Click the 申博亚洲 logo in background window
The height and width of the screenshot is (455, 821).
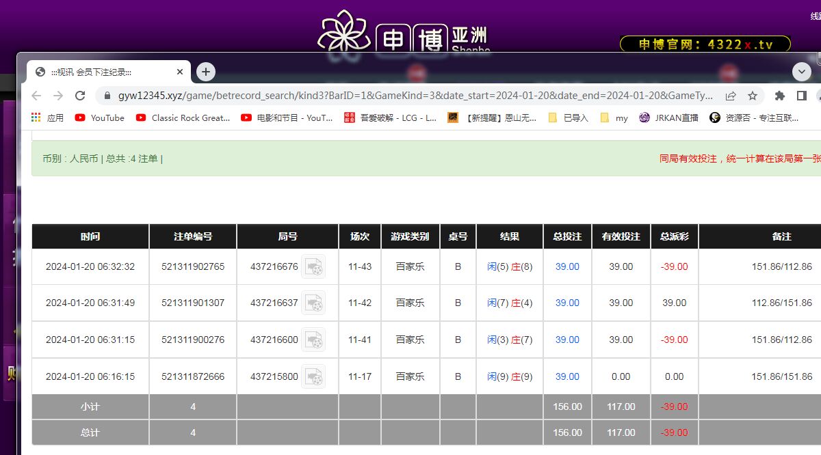click(x=405, y=33)
